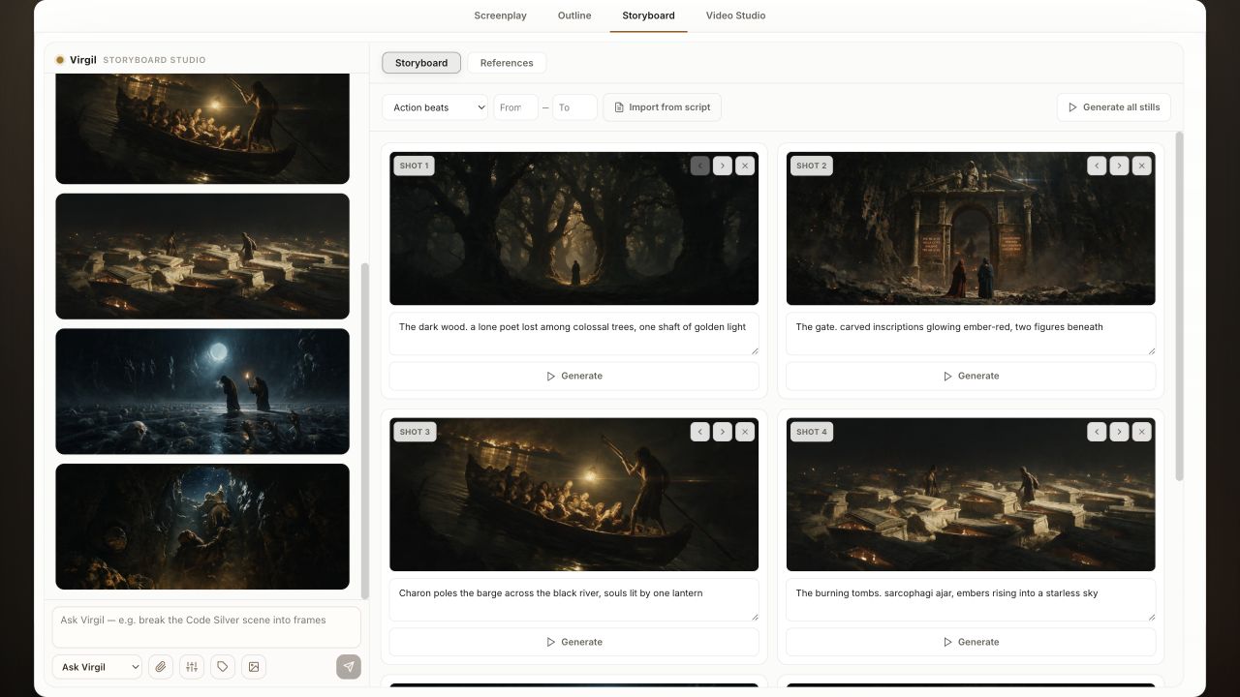Click the From range input field
This screenshot has height=697, width=1240.
click(x=515, y=107)
